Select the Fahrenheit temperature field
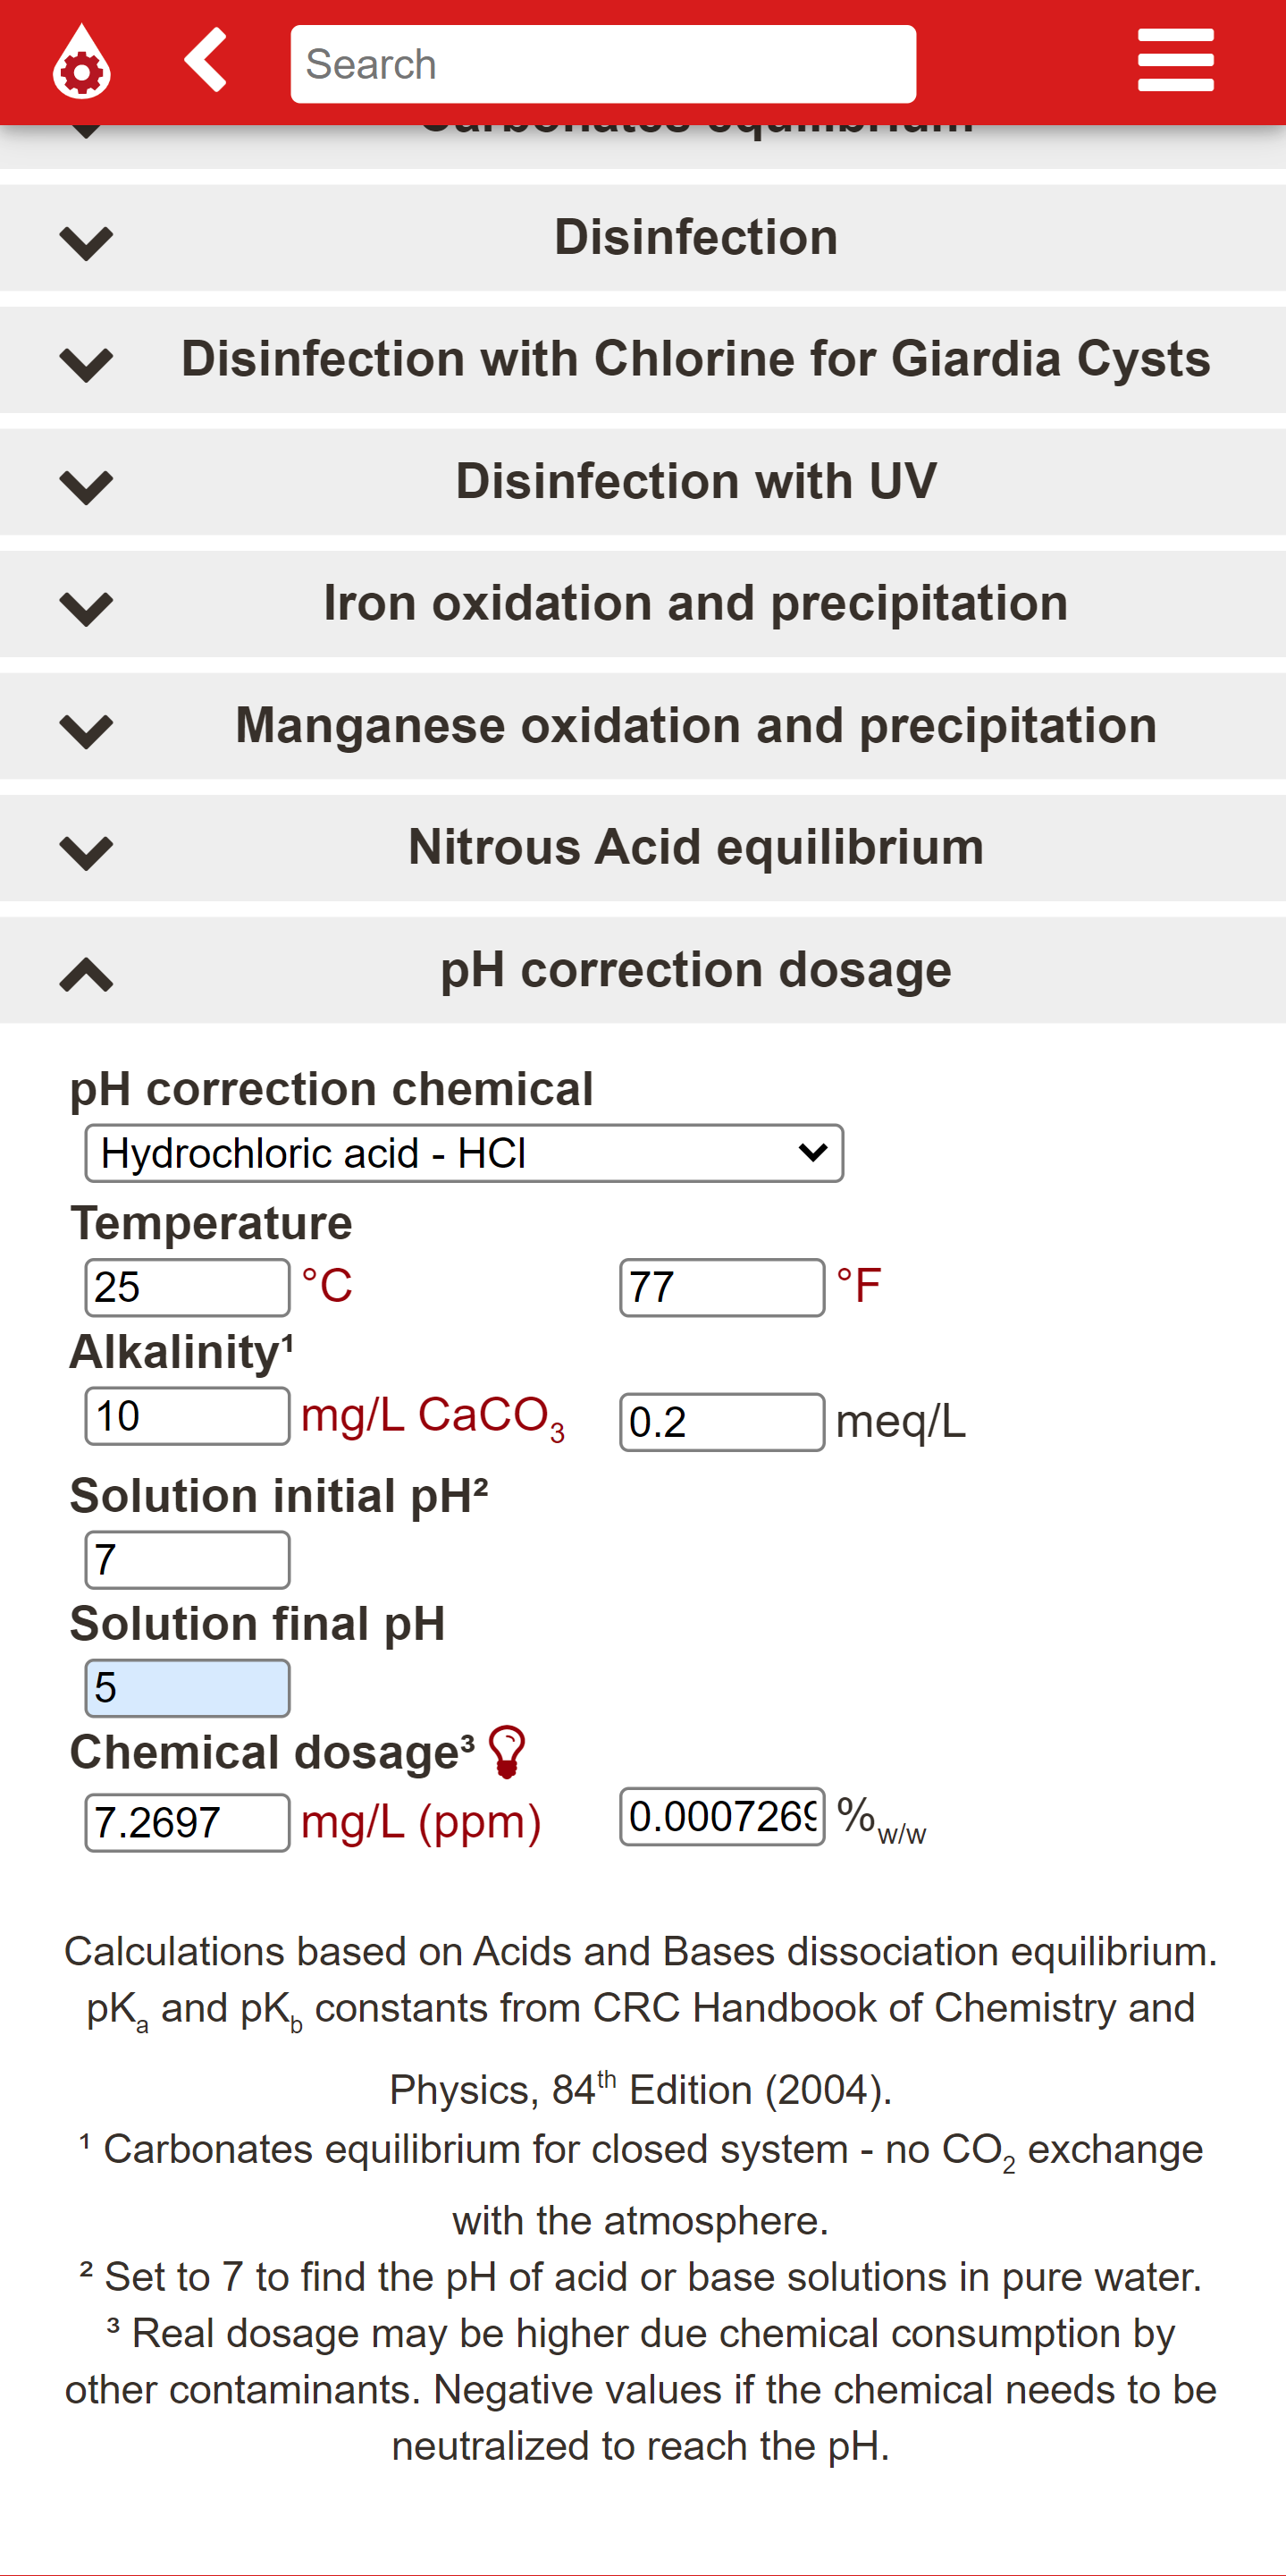1286x2576 pixels. (722, 1287)
